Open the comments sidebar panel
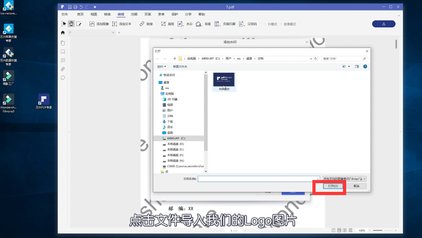The width and height of the screenshot is (422, 238). click(63, 60)
